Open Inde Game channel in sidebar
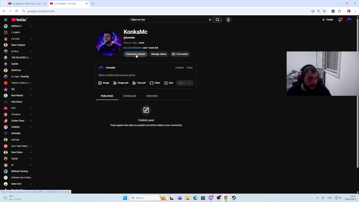 coord(17,102)
